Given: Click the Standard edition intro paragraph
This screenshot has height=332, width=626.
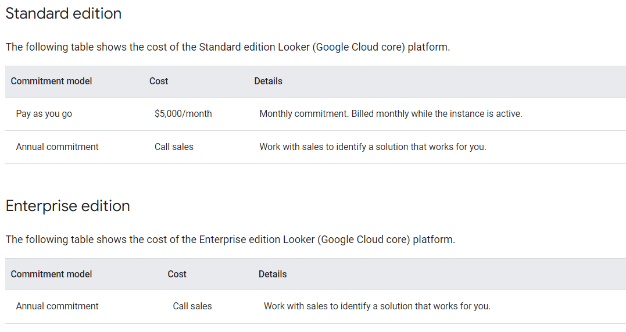Looking at the screenshot, I should coord(227,47).
